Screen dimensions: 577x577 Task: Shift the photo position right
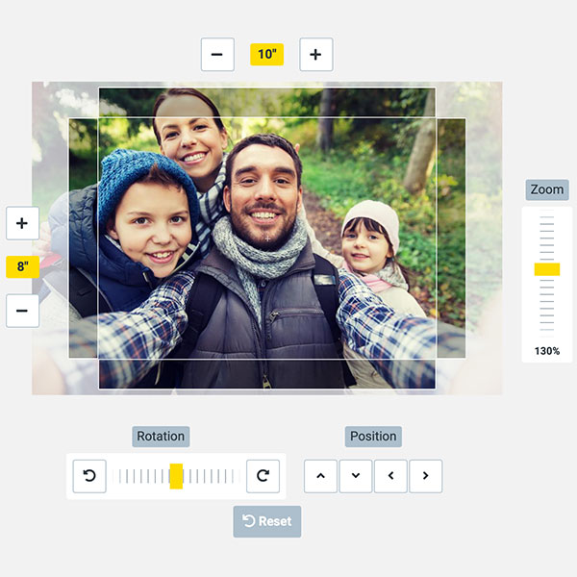425,476
